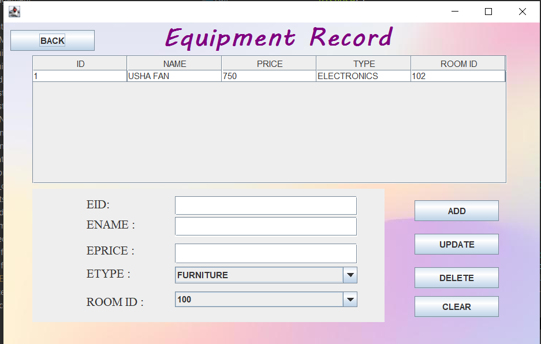Focus the EID input field
541x344 pixels.
click(x=266, y=205)
